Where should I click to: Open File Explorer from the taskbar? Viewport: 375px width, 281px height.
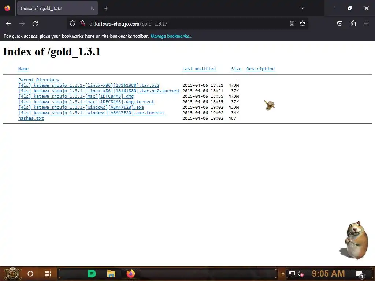(x=111, y=274)
